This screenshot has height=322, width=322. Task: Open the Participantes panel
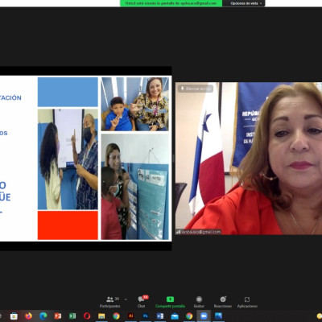pos(110,302)
